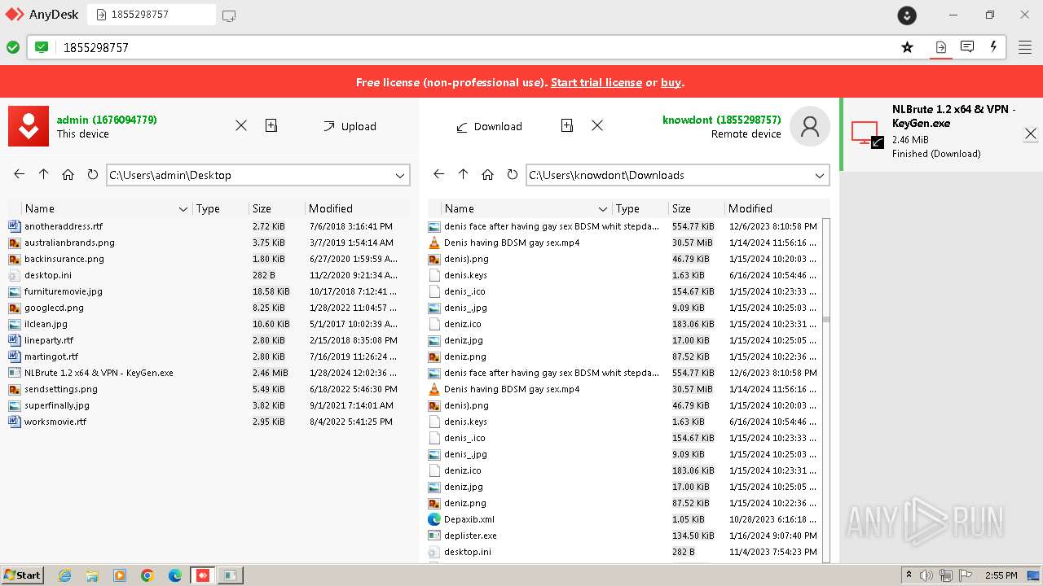The width and height of the screenshot is (1043, 586).
Task: Click the favorites star icon in address bar
Action: tap(907, 47)
